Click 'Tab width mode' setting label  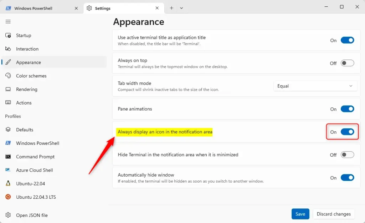(134, 83)
